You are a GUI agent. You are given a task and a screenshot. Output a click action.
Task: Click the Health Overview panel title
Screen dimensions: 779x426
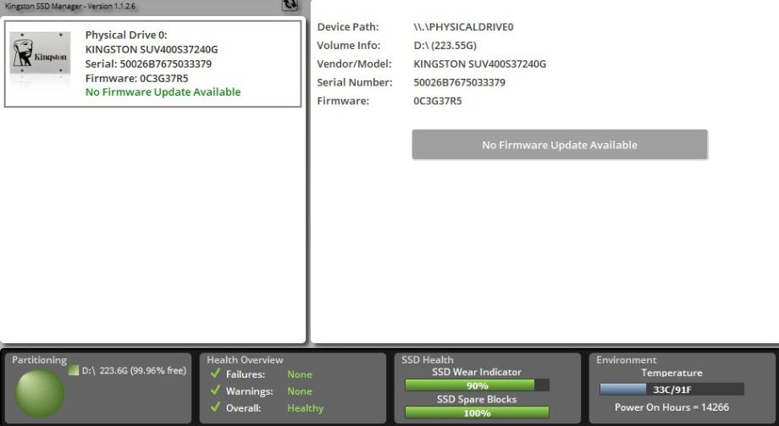click(x=245, y=360)
